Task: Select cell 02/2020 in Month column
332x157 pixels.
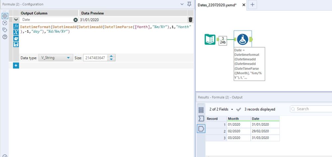Action: 239,131
